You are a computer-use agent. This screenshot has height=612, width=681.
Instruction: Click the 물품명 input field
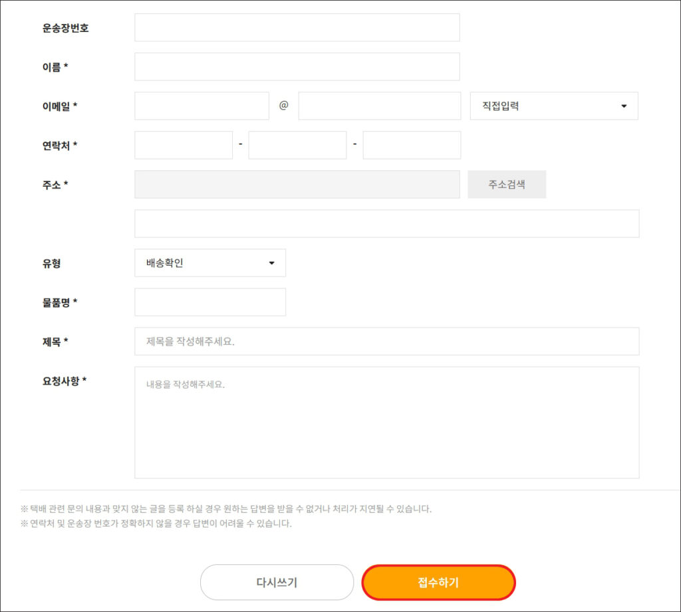coord(210,302)
